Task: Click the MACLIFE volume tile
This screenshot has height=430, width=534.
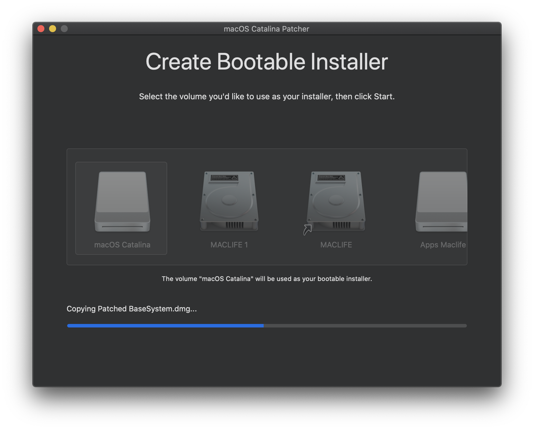Action: (336, 208)
